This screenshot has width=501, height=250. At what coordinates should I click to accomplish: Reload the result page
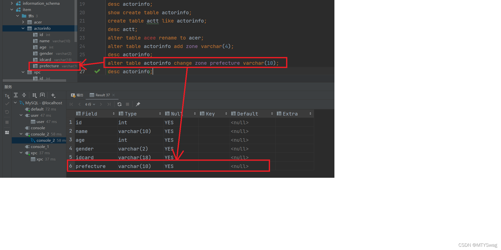[119, 104]
